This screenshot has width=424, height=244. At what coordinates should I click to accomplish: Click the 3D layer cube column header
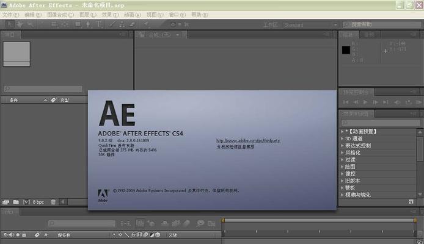tap(158, 235)
